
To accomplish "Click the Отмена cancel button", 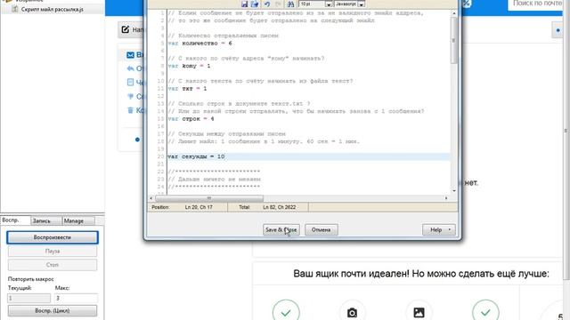I will click(321, 229).
